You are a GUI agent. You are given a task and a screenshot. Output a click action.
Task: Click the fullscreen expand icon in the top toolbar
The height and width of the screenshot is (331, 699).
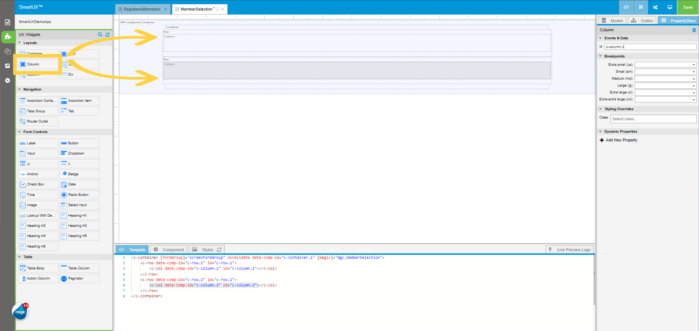pyautogui.click(x=641, y=7)
